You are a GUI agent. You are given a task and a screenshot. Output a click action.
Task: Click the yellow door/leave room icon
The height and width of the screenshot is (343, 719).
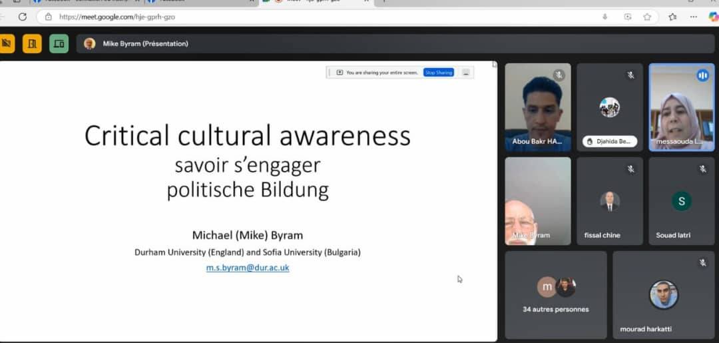pyautogui.click(x=32, y=43)
